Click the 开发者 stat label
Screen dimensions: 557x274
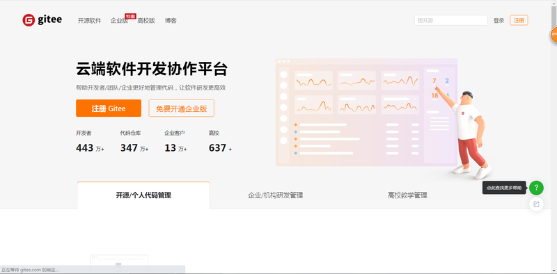point(84,133)
